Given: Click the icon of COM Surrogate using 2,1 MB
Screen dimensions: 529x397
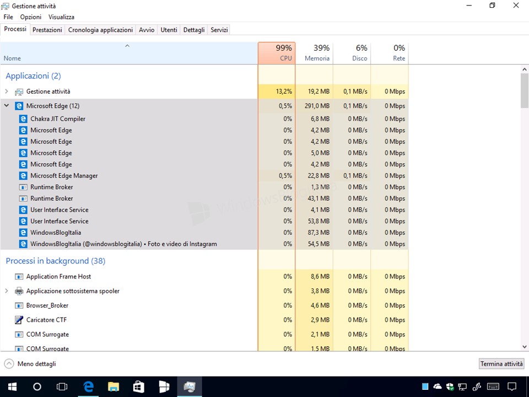Looking at the screenshot, I should [19, 335].
